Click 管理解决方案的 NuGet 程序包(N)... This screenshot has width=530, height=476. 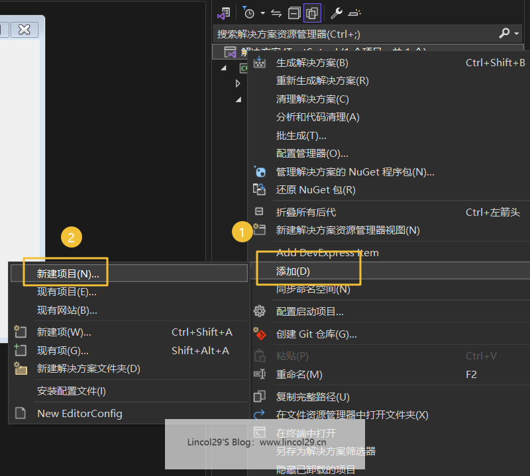354,171
